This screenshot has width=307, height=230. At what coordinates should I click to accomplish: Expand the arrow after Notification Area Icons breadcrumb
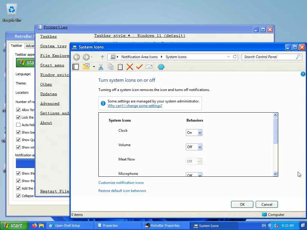pos(162,57)
